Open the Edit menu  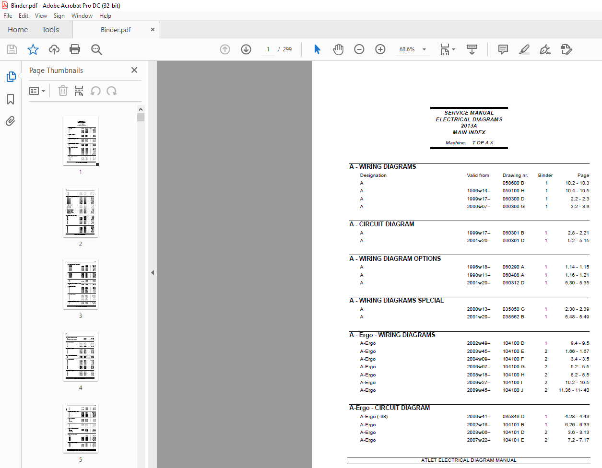(24, 16)
